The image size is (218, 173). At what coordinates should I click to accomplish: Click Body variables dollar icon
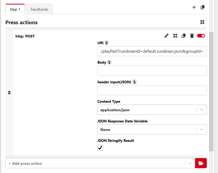click(109, 62)
